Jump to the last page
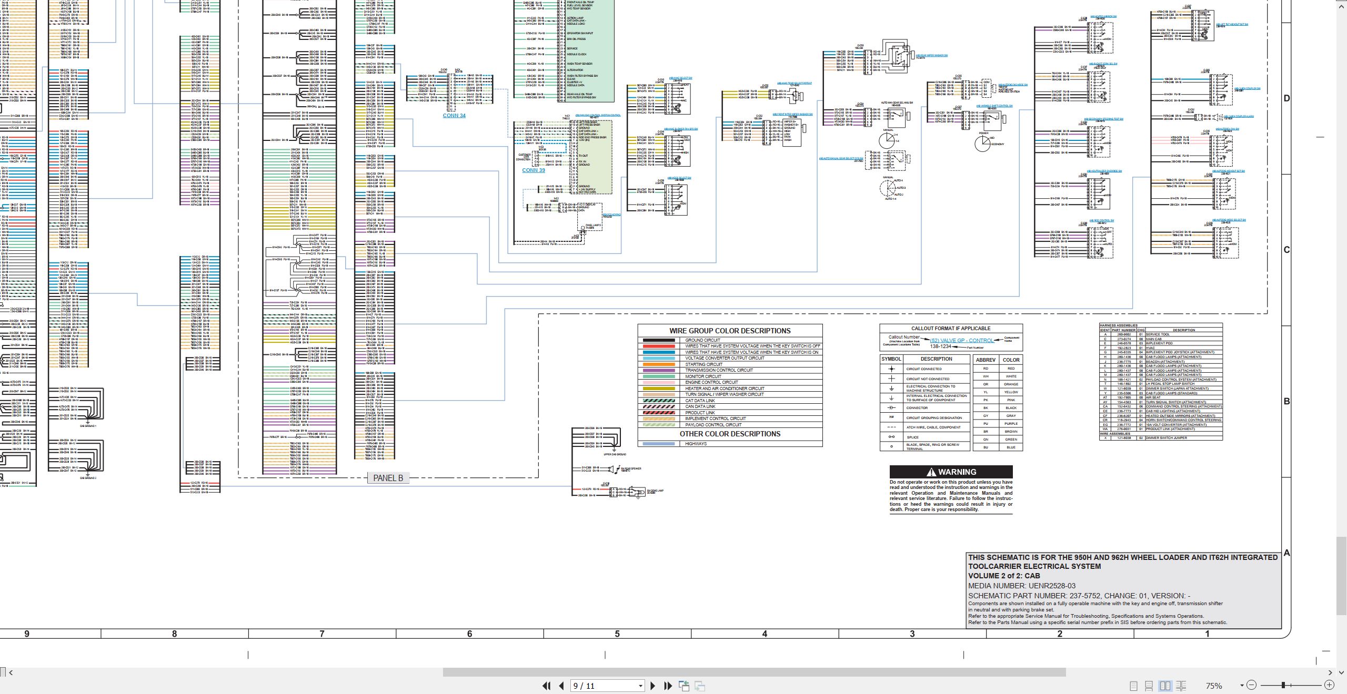This screenshot has width=1347, height=694. click(x=668, y=686)
